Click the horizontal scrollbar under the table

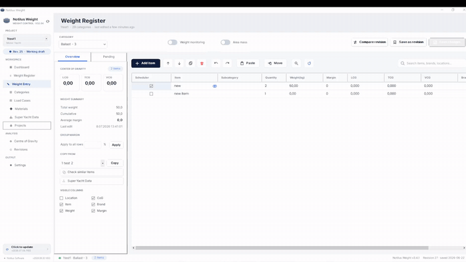point(282,248)
